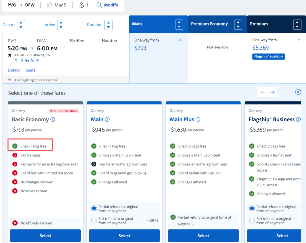The image size is (306, 243).
Task: Sort flights by Depart time
Action: click(x=21, y=25)
